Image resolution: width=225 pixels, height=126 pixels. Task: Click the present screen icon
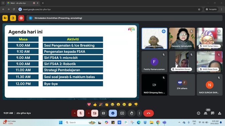coord(122,113)
